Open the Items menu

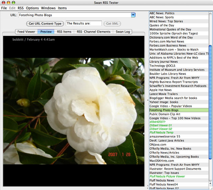(62, 8)
